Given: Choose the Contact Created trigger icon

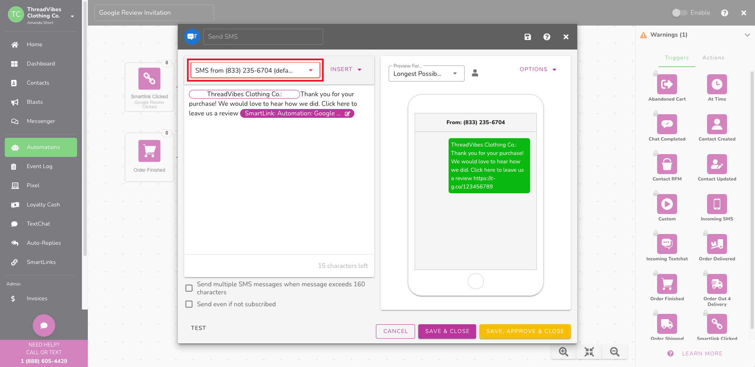Looking at the screenshot, I should point(717,124).
